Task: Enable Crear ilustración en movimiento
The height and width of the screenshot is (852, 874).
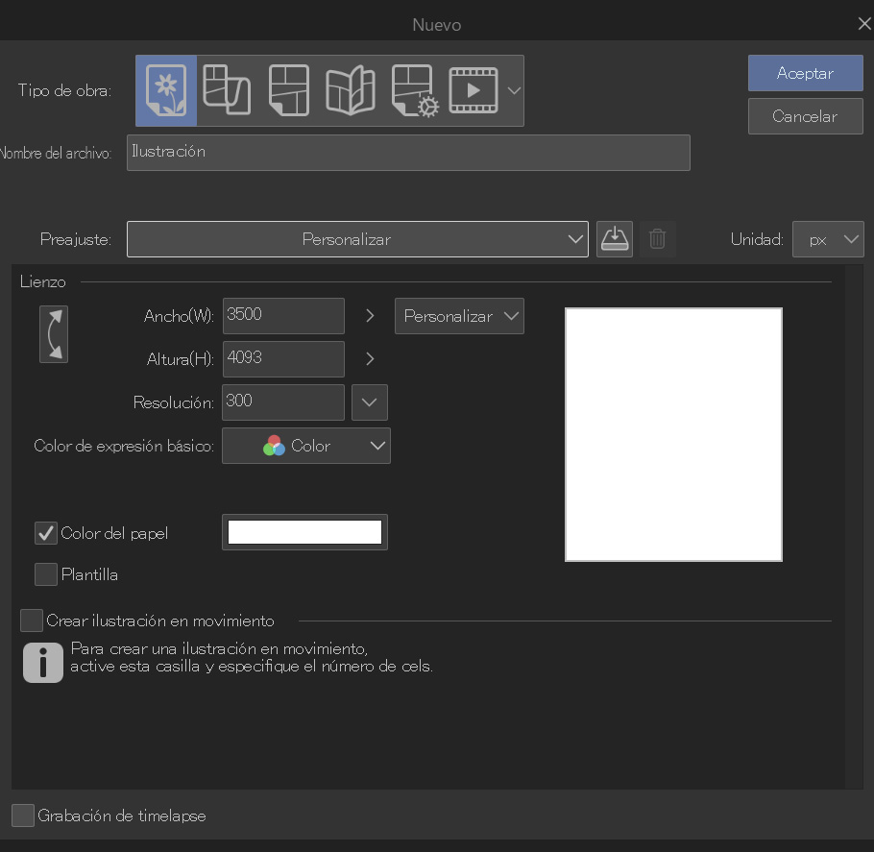Action: tap(32, 621)
